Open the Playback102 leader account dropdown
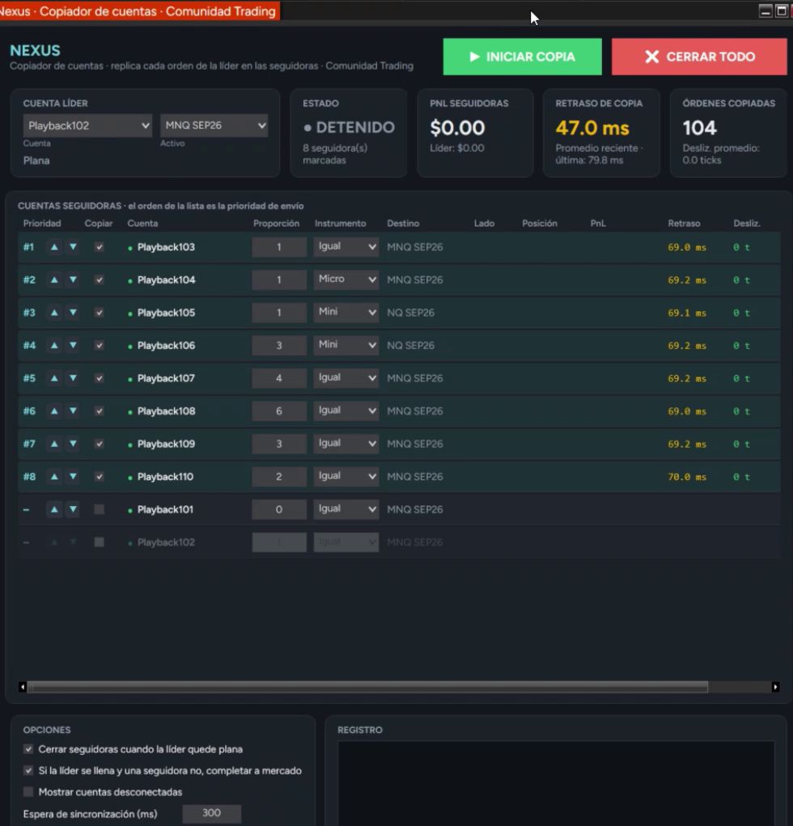This screenshot has width=793, height=826. pos(87,126)
